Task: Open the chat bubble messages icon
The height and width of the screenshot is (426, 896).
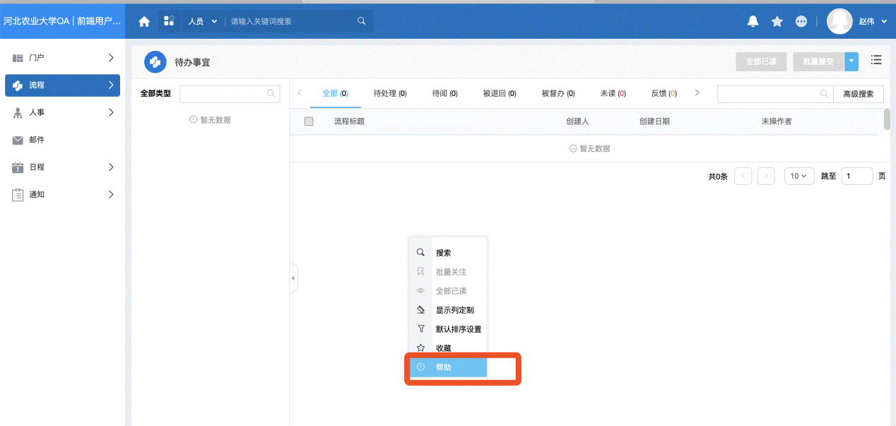Action: (x=801, y=21)
